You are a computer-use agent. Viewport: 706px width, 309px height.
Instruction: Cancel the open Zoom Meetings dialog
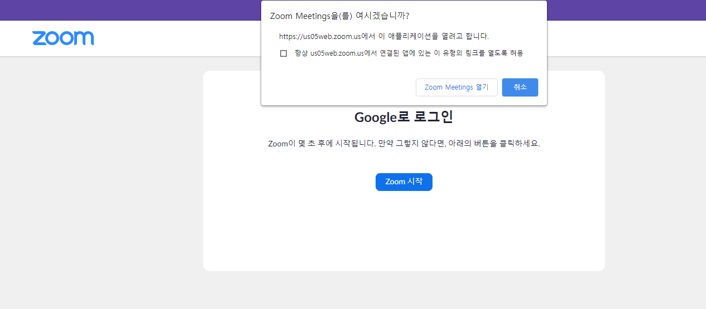520,87
